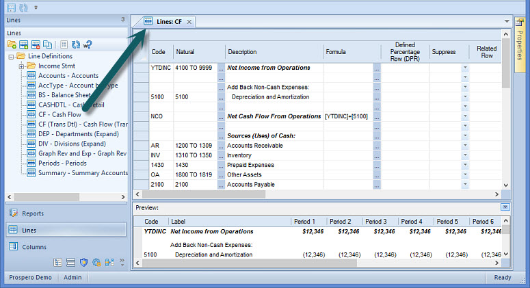The height and width of the screenshot is (288, 530).
Task: Toggle the pin on the Lines panel
Action: coord(122,21)
